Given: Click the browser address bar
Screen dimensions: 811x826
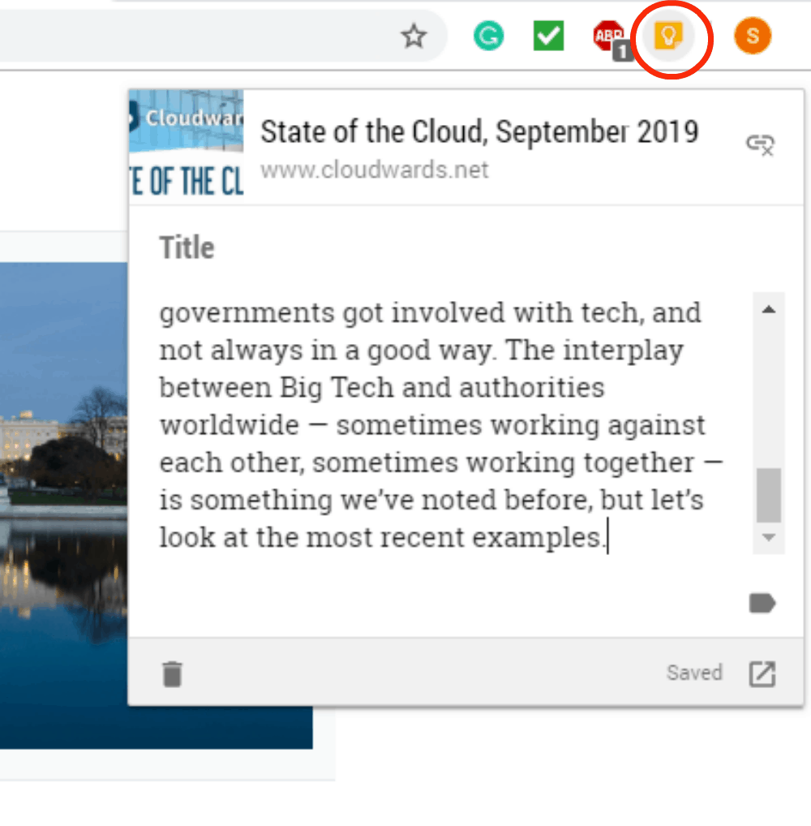Looking at the screenshot, I should (195, 36).
